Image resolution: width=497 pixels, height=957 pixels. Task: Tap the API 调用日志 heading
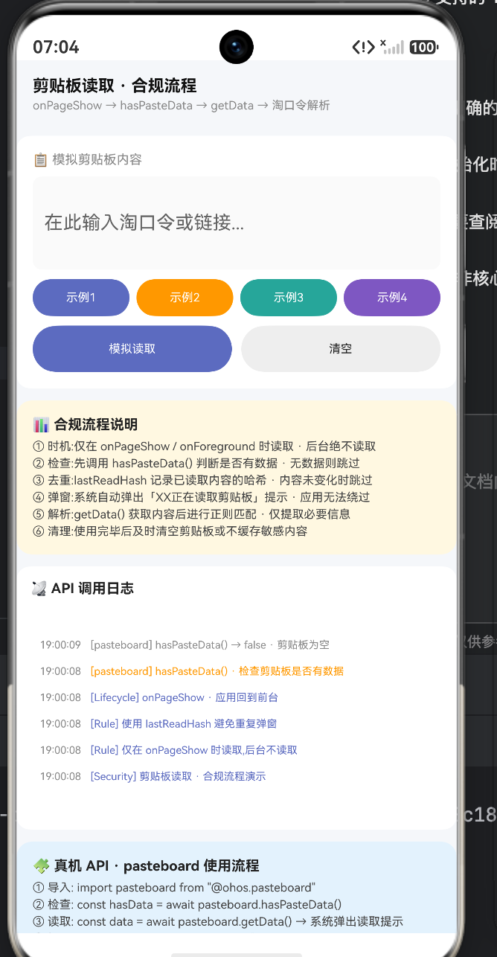pos(92,589)
